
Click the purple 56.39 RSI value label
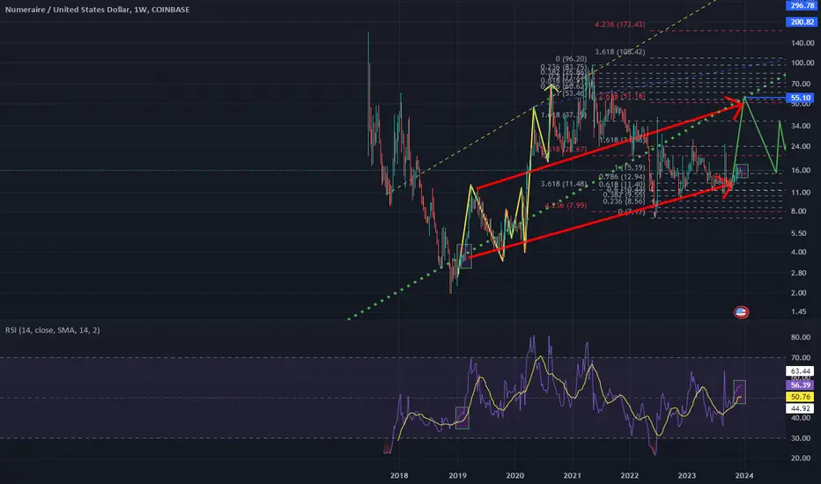(x=800, y=385)
